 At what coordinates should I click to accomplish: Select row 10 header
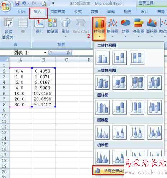4,116
